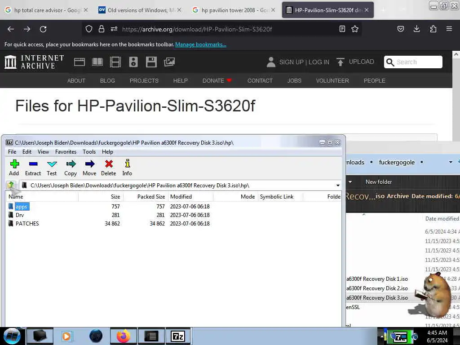Open the Favorites menu in 7-Zip
460x345 pixels.
[66, 152]
